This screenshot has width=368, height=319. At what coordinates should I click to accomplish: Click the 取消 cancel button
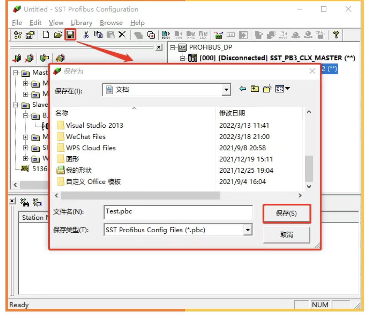[286, 234]
